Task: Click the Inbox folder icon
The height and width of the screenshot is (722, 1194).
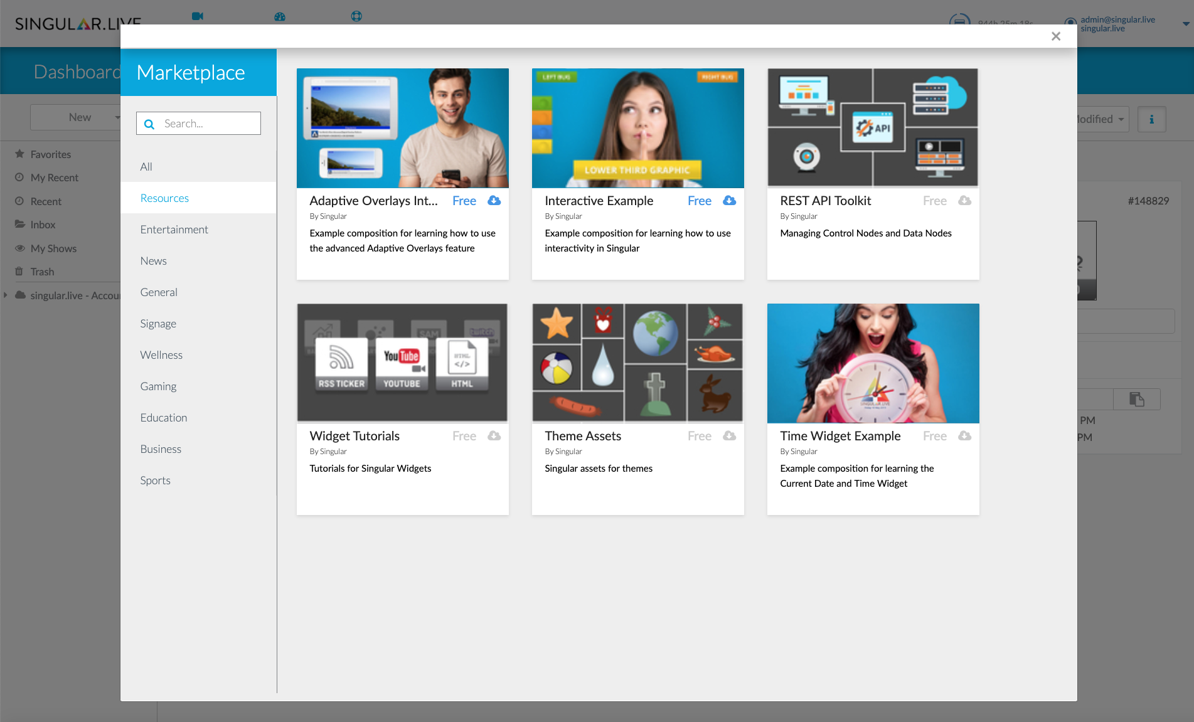Action: tap(19, 224)
